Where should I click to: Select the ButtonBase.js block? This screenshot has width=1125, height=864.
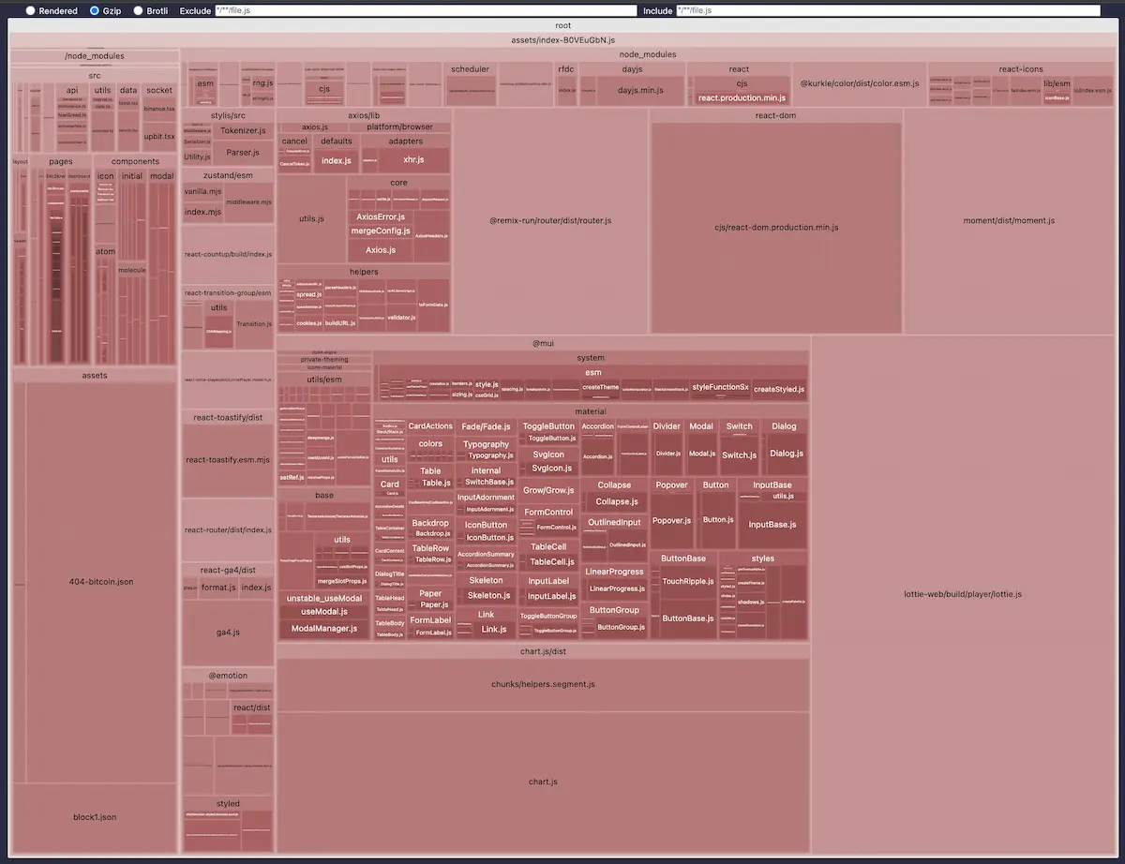point(688,618)
